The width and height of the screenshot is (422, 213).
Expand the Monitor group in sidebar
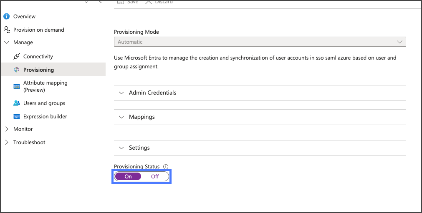6,129
